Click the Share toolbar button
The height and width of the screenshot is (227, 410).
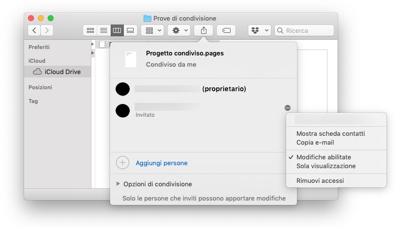click(x=204, y=30)
